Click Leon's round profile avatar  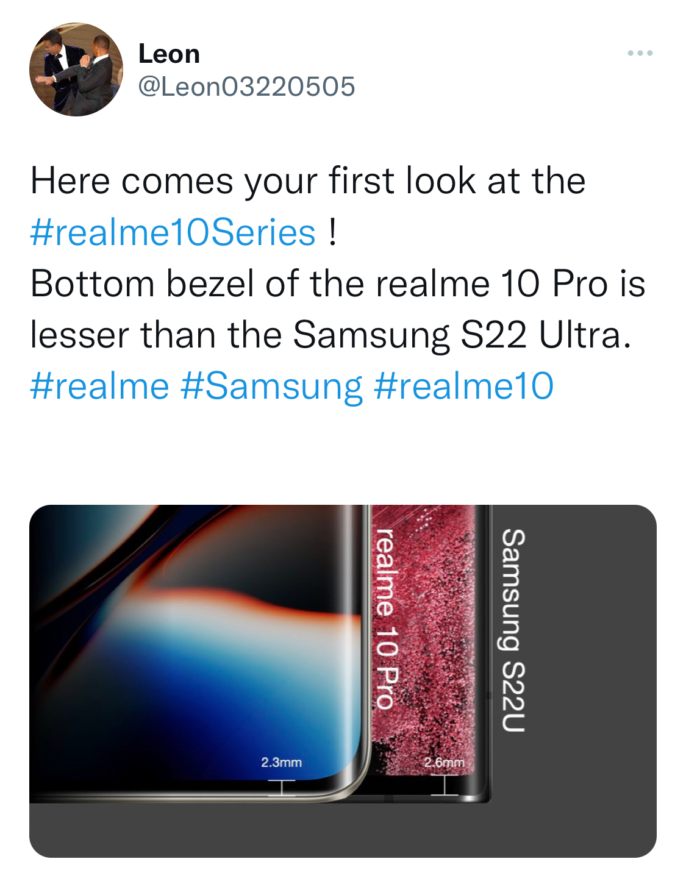[x=76, y=70]
